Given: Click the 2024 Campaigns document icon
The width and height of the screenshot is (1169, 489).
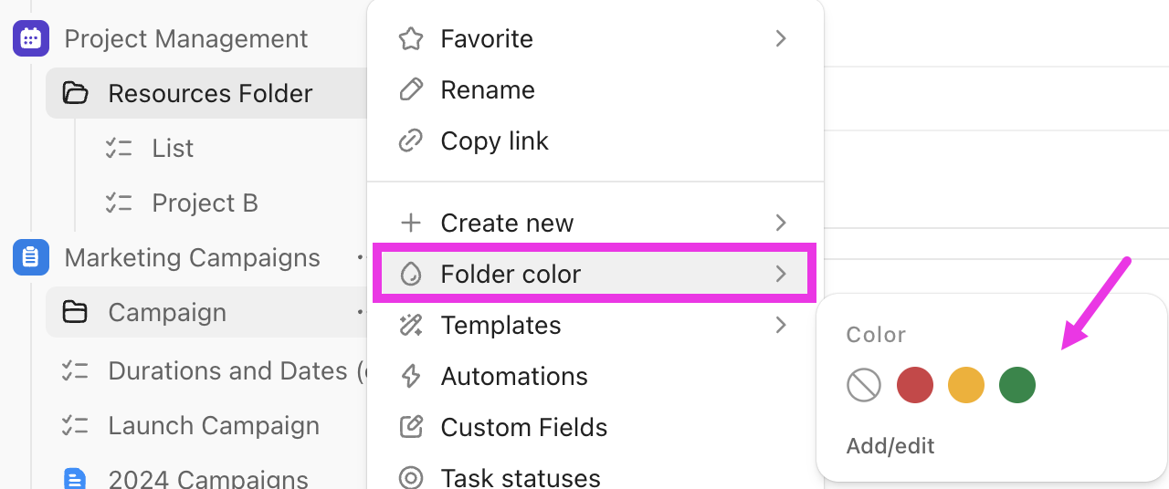Looking at the screenshot, I should pos(75,479).
